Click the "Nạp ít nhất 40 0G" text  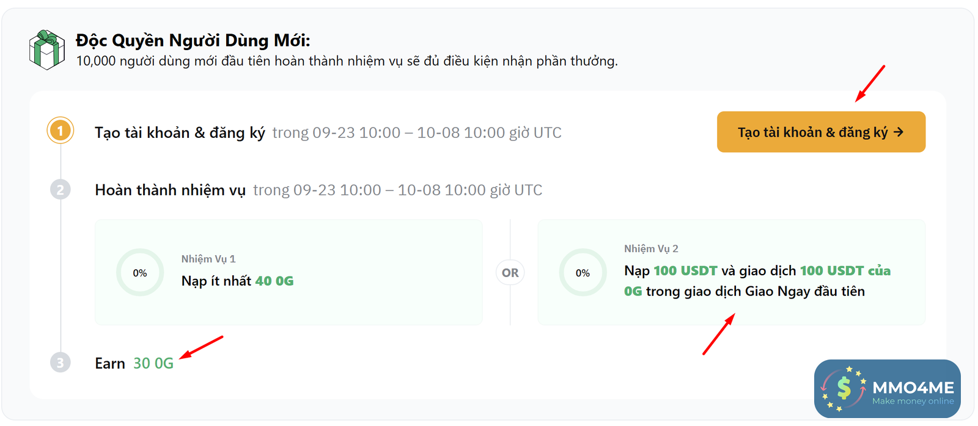click(237, 281)
